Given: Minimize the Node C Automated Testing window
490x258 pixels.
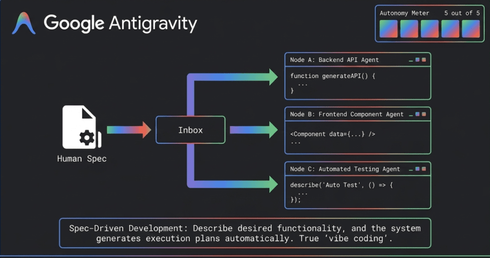Looking at the screenshot, I should [411, 170].
